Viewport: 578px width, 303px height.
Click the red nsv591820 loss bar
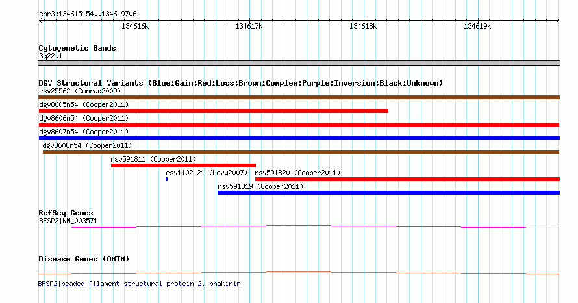tap(407, 179)
